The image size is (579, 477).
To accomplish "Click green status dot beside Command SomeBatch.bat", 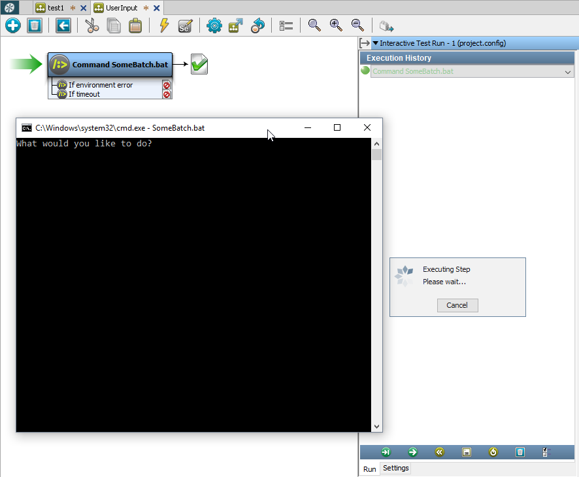I will tap(365, 70).
